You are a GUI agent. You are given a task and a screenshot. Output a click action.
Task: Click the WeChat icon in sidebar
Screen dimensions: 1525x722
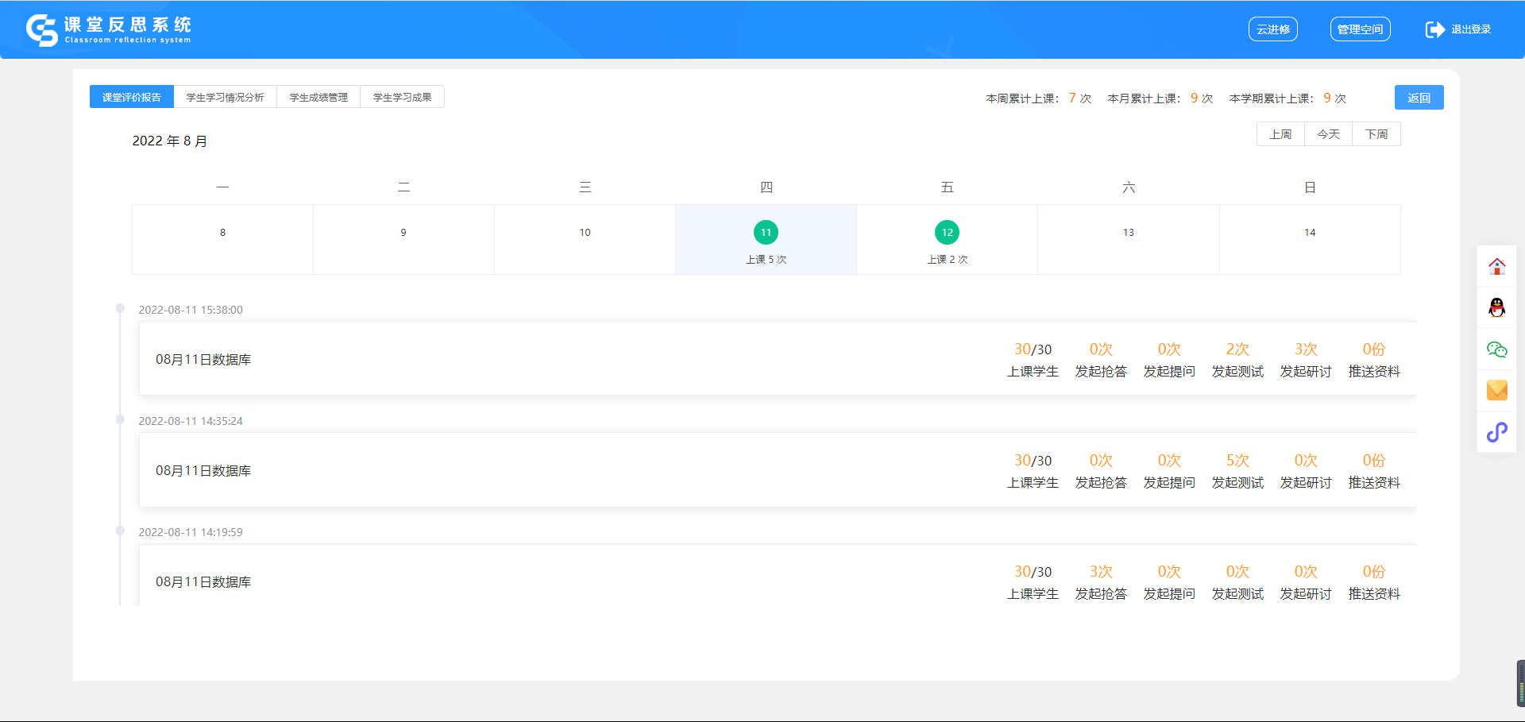1496,349
